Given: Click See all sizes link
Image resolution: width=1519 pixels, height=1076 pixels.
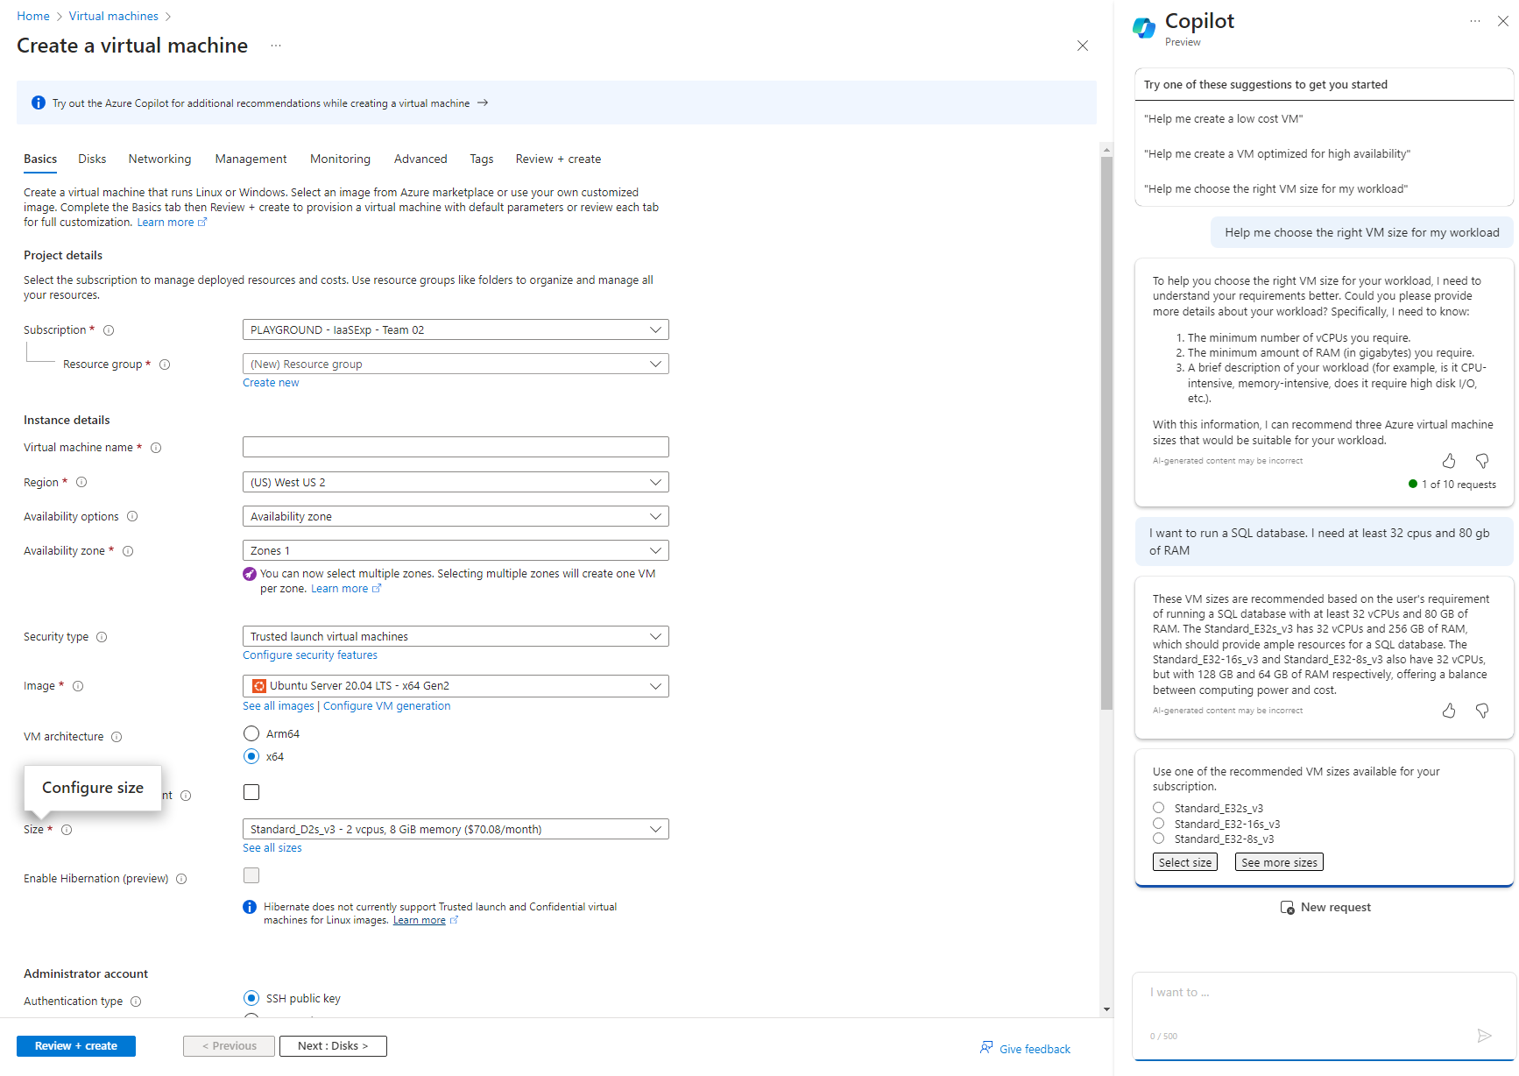Looking at the screenshot, I should (x=272, y=848).
